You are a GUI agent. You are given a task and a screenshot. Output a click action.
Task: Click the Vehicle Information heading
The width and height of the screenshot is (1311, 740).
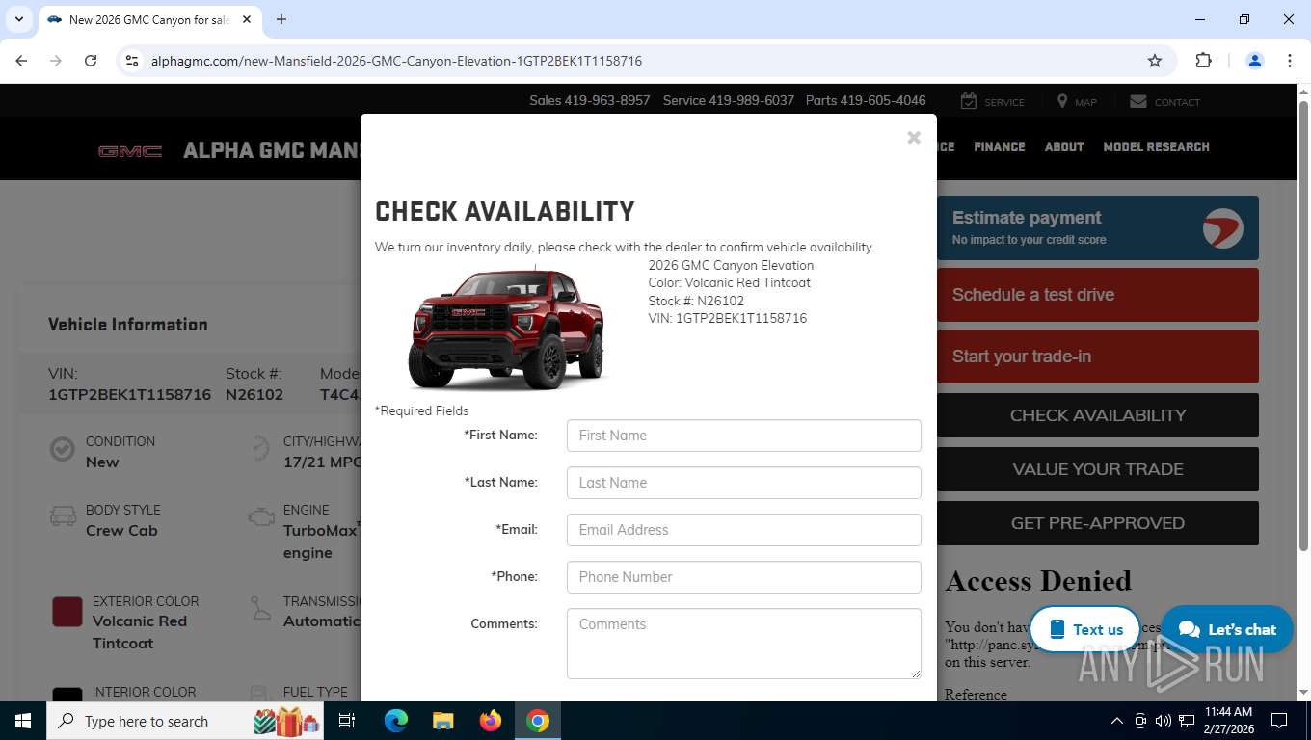click(x=128, y=325)
